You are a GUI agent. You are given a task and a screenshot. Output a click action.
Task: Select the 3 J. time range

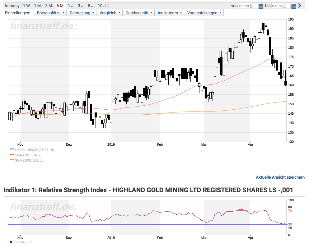pos(81,6)
